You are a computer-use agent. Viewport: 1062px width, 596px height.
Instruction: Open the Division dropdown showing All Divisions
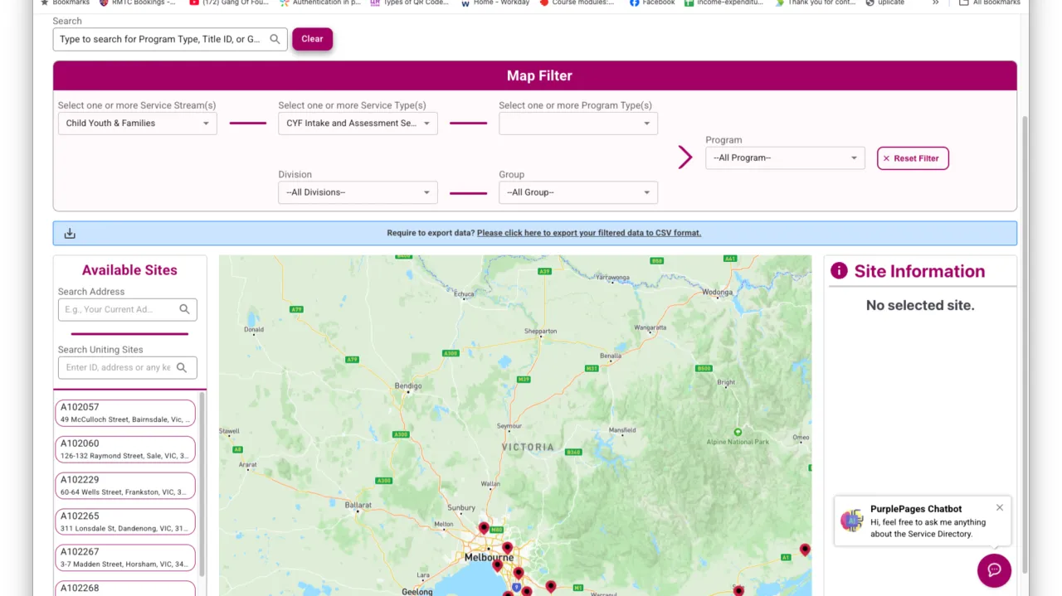[x=358, y=192]
